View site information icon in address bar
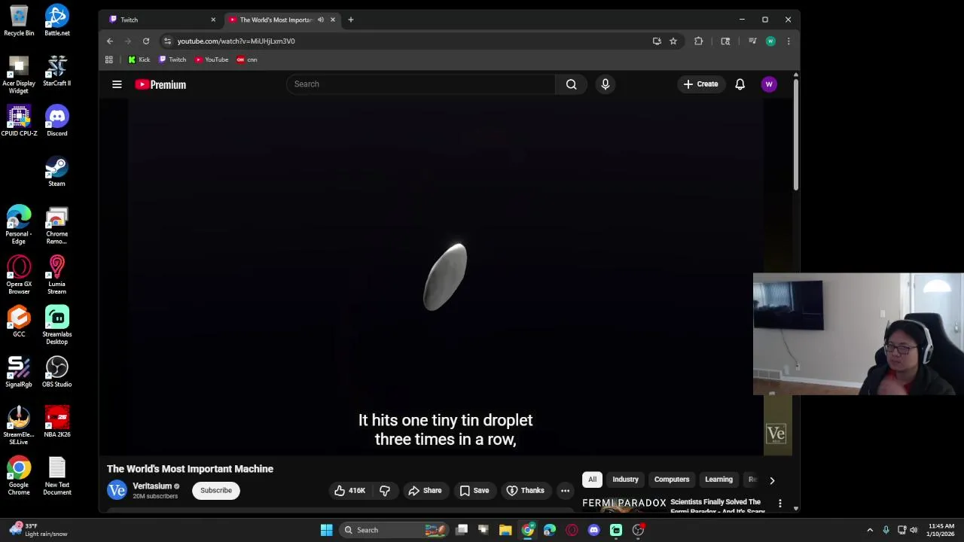Viewport: 964px width, 542px height. pos(167,41)
